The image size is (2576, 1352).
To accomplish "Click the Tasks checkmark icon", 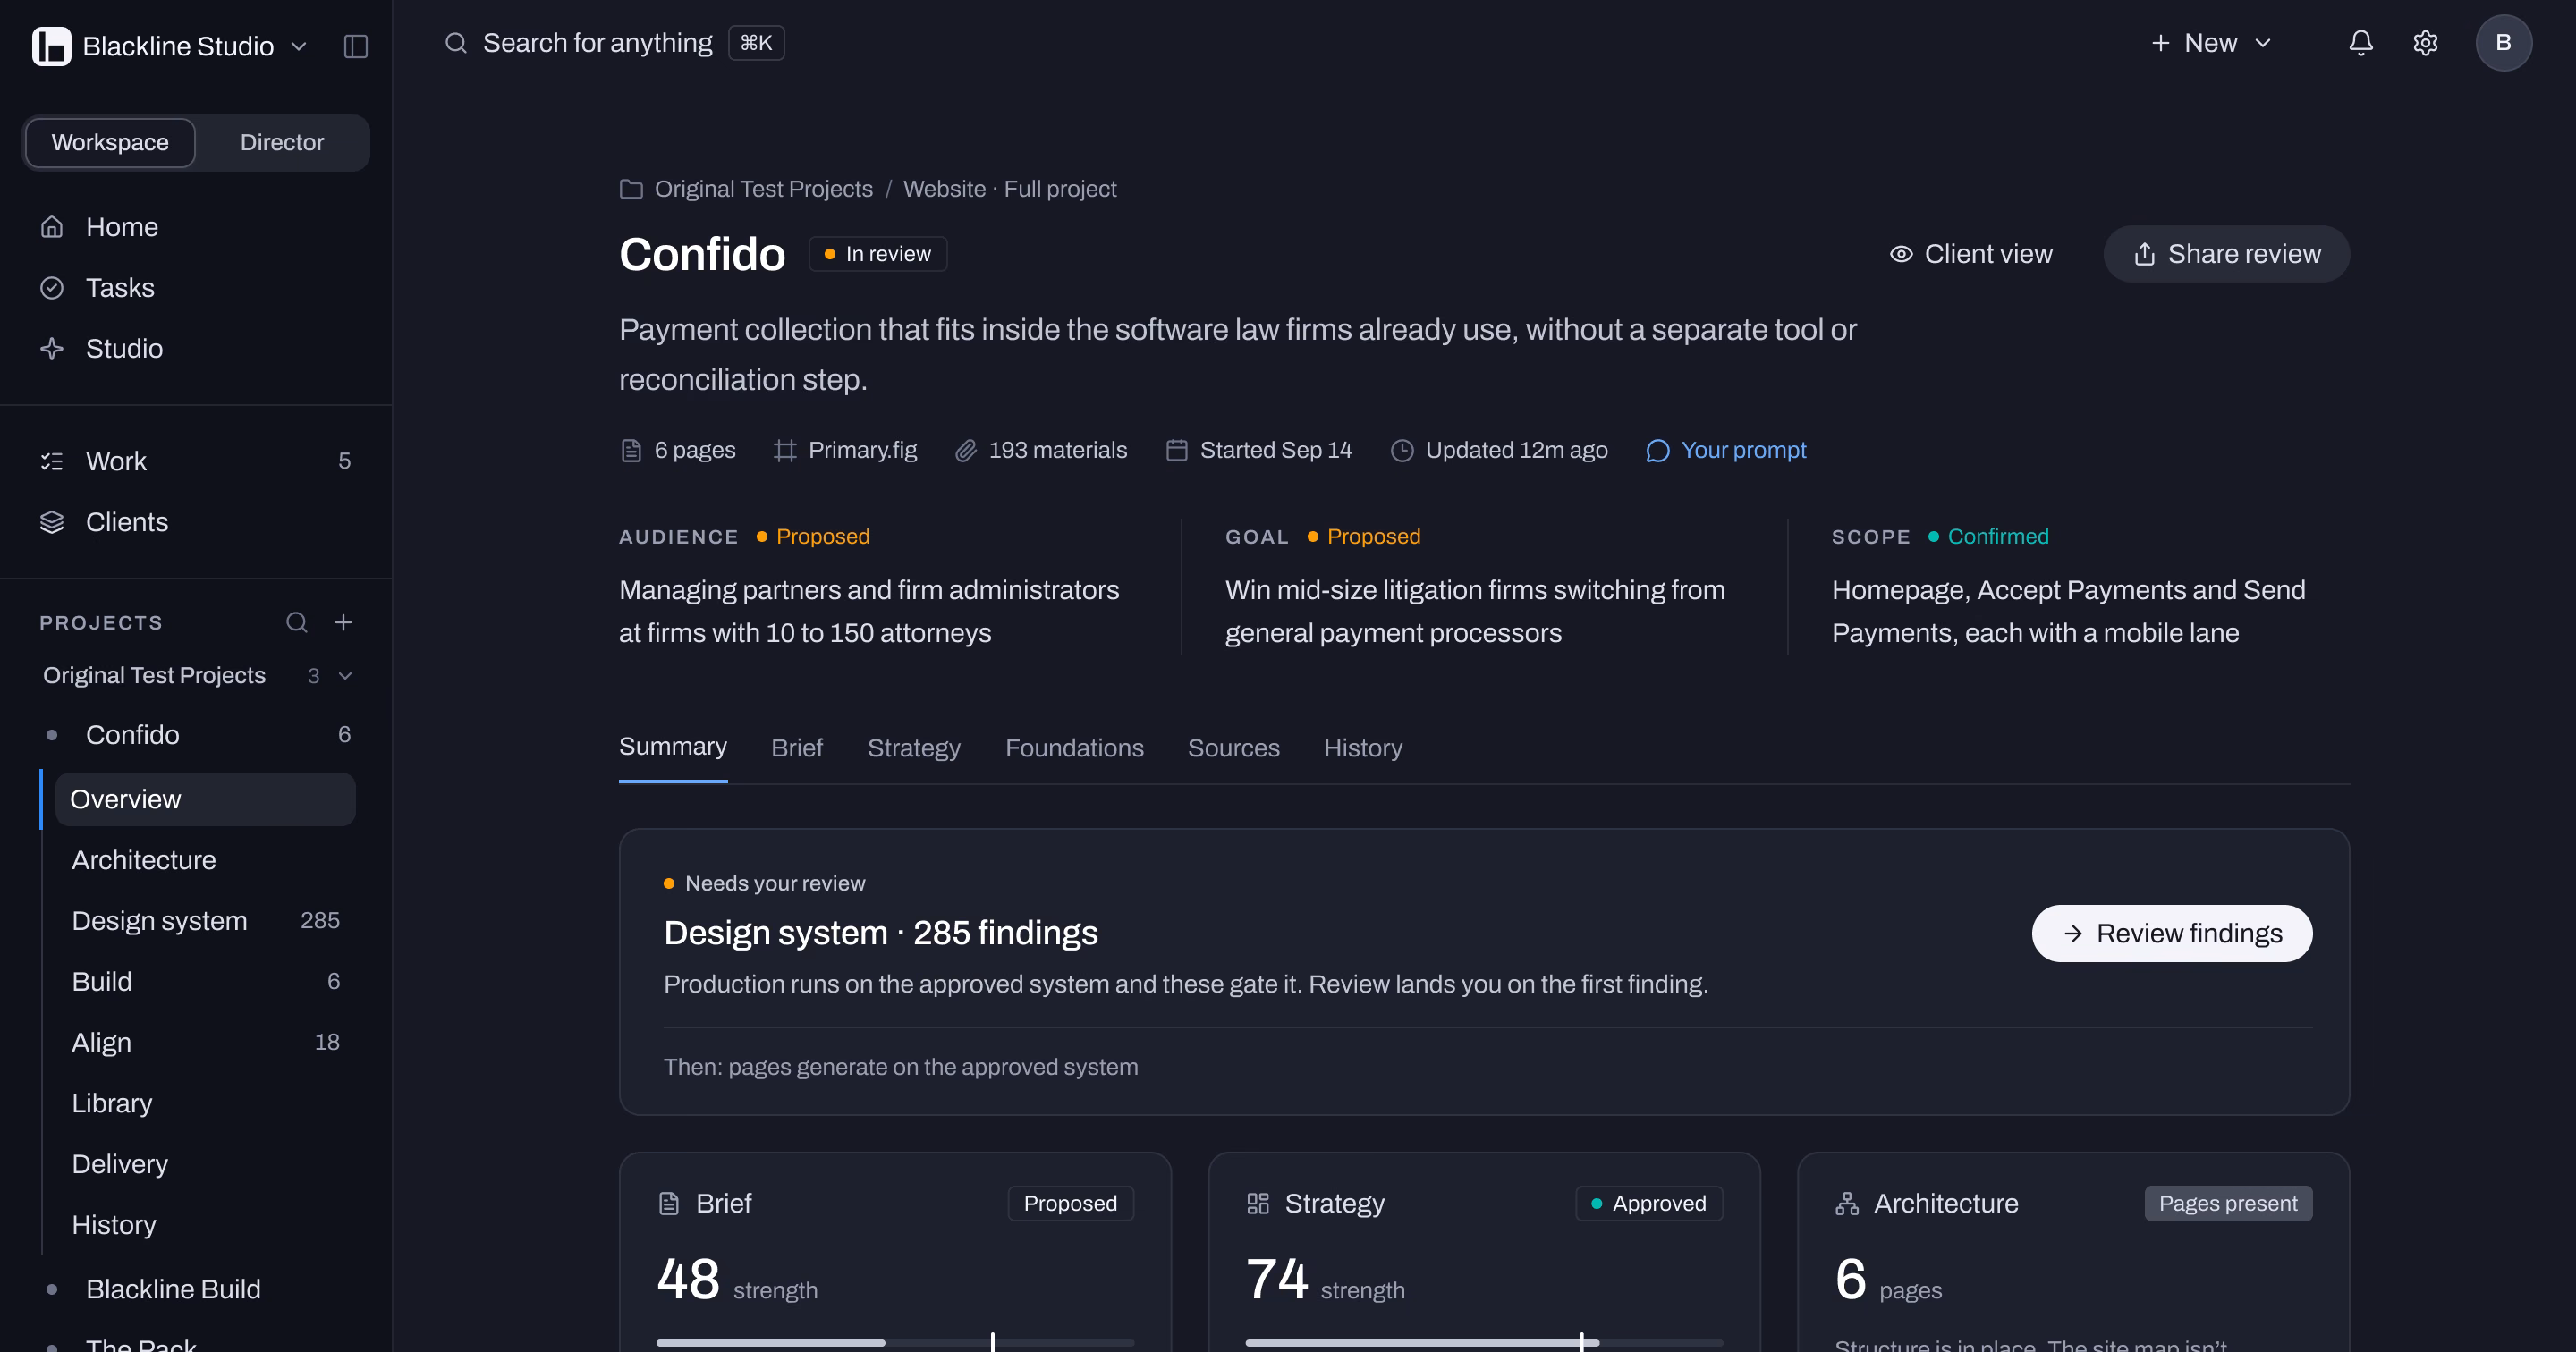I will tap(52, 288).
